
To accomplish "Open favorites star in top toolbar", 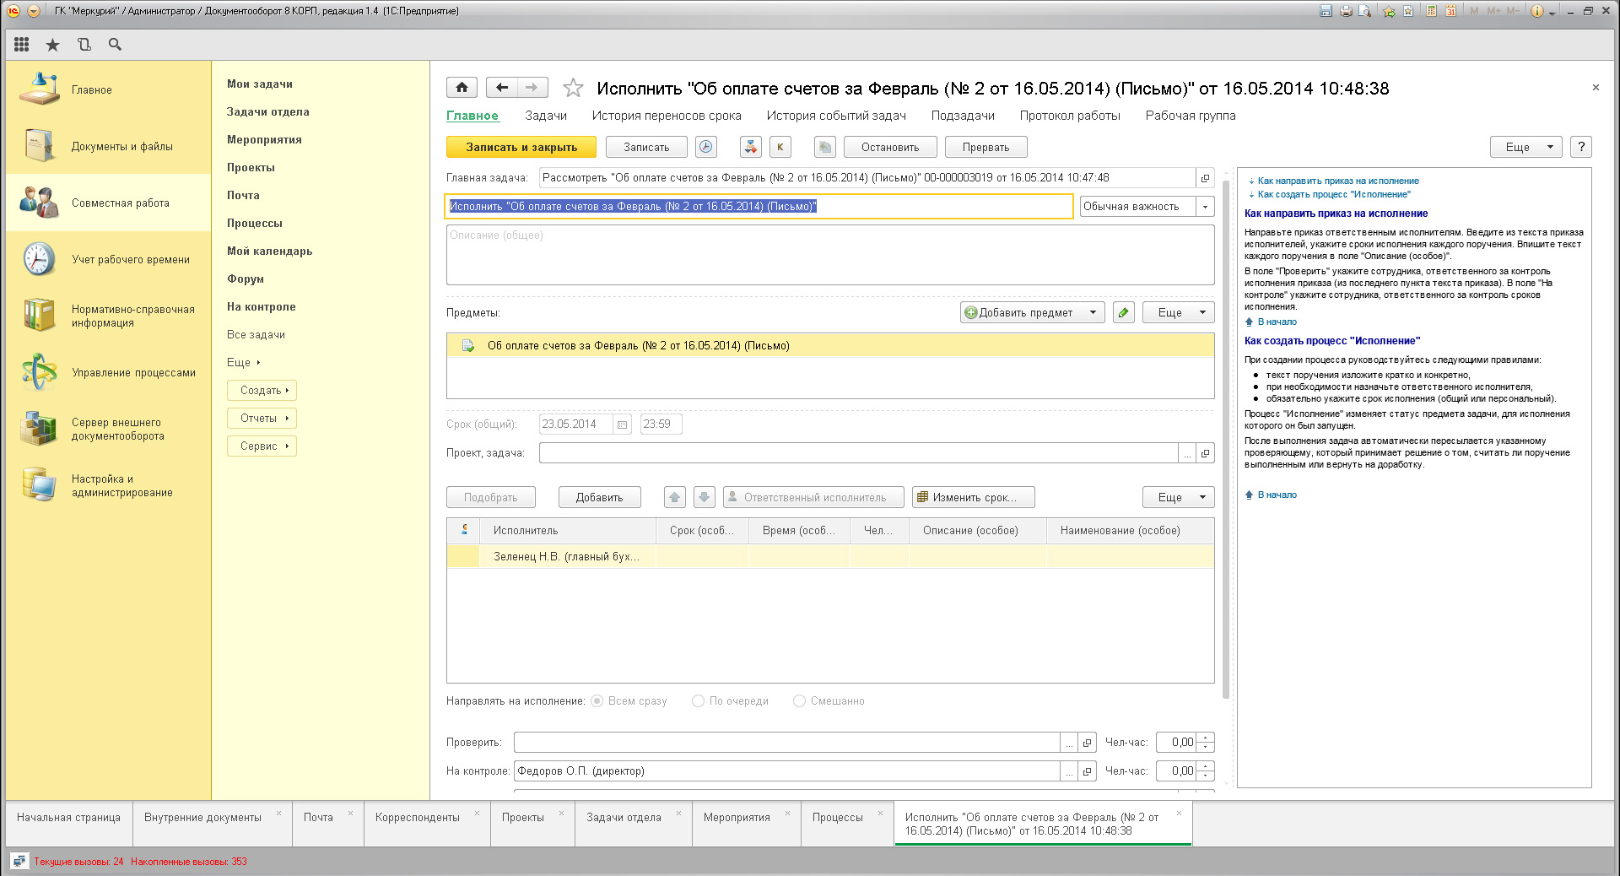I will (x=52, y=45).
